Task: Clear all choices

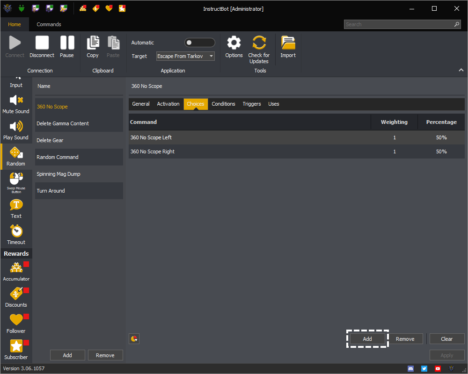Action: pyautogui.click(x=447, y=339)
